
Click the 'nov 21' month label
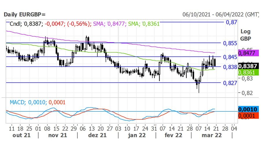[58, 135]
